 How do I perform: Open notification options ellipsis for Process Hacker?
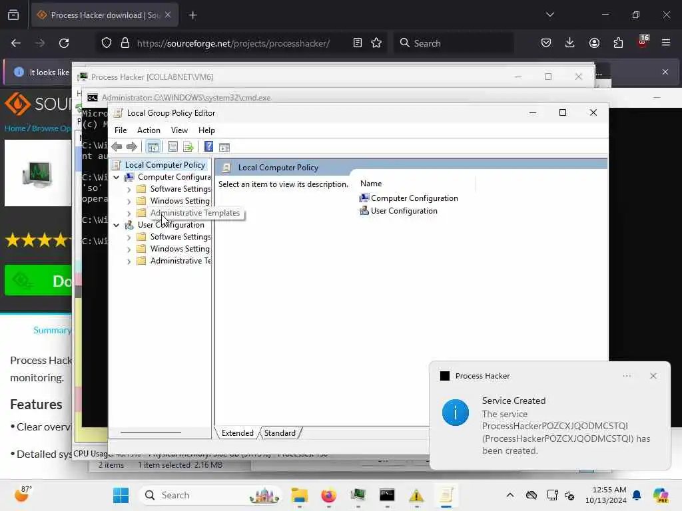click(x=627, y=376)
